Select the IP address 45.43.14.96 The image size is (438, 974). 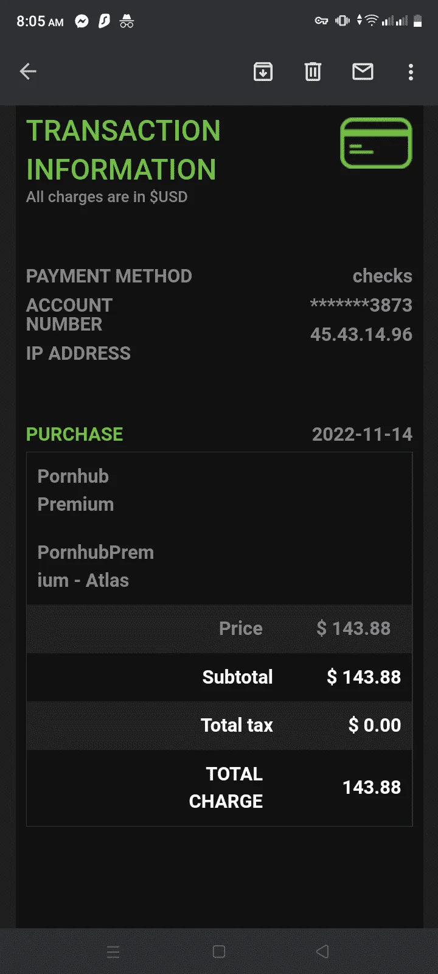tap(361, 334)
